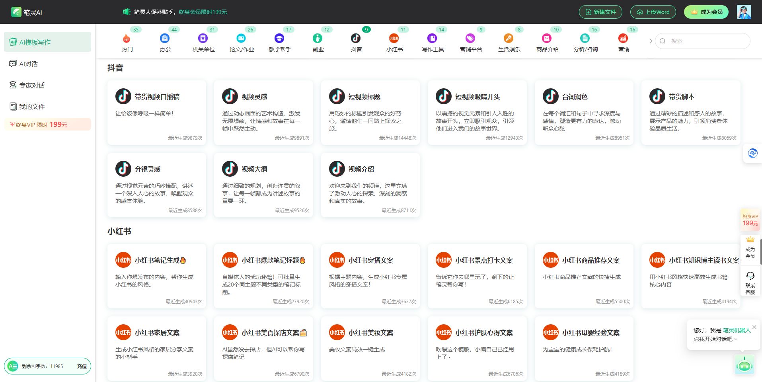This screenshot has height=382, width=762.
Task: Click the 小红书 icon on 小红书美妆文案 card
Action: [337, 332]
